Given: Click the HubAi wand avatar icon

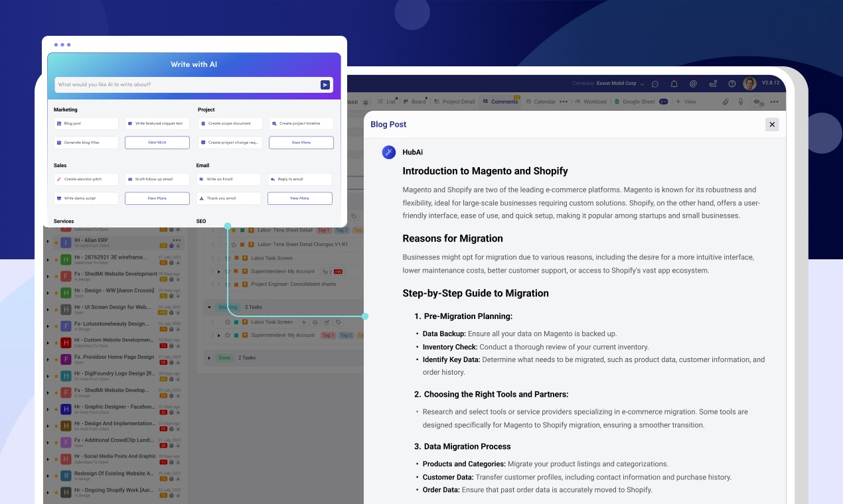Looking at the screenshot, I should [389, 153].
